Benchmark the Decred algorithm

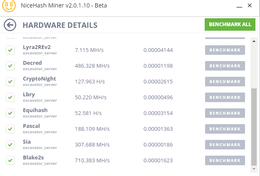(x=225, y=66)
